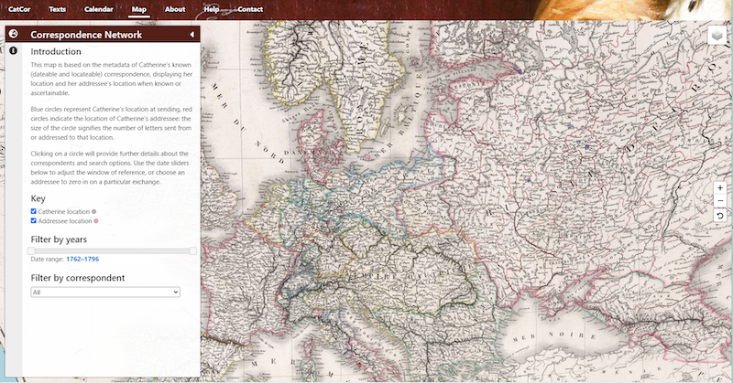733x383 pixels.
Task: Open the Filter by correspondent dropdown
Action: point(105,292)
